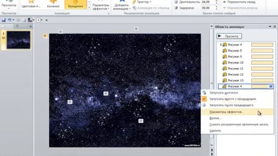Click the Задержка value field 00,00
Viewport: 278px width, 156px height.
tap(208, 8)
